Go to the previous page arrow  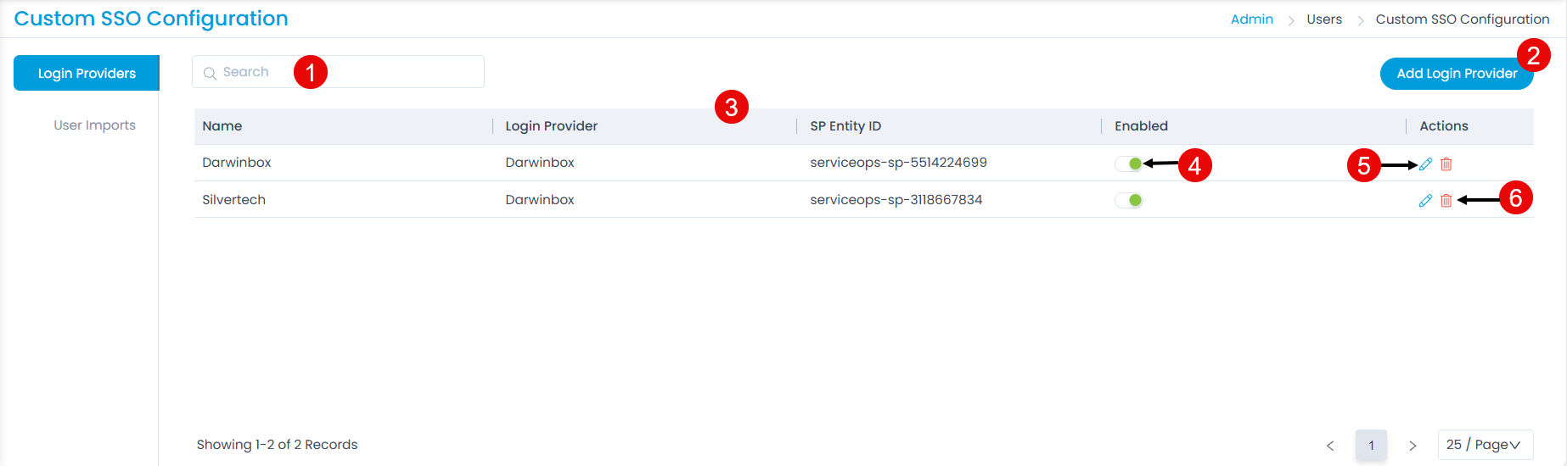pos(1330,446)
